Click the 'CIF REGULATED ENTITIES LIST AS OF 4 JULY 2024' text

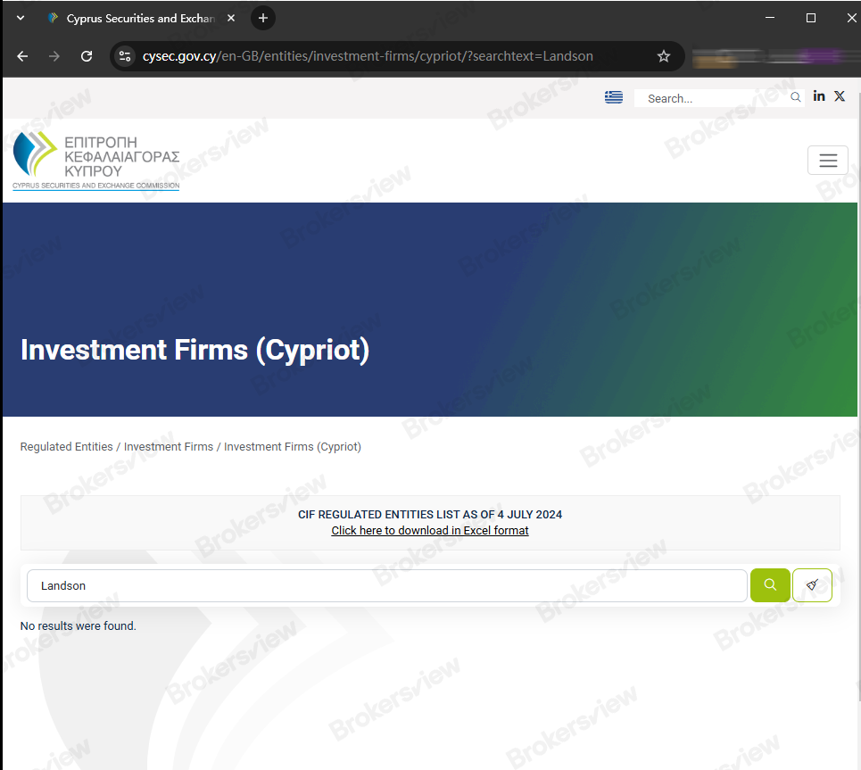tap(430, 515)
